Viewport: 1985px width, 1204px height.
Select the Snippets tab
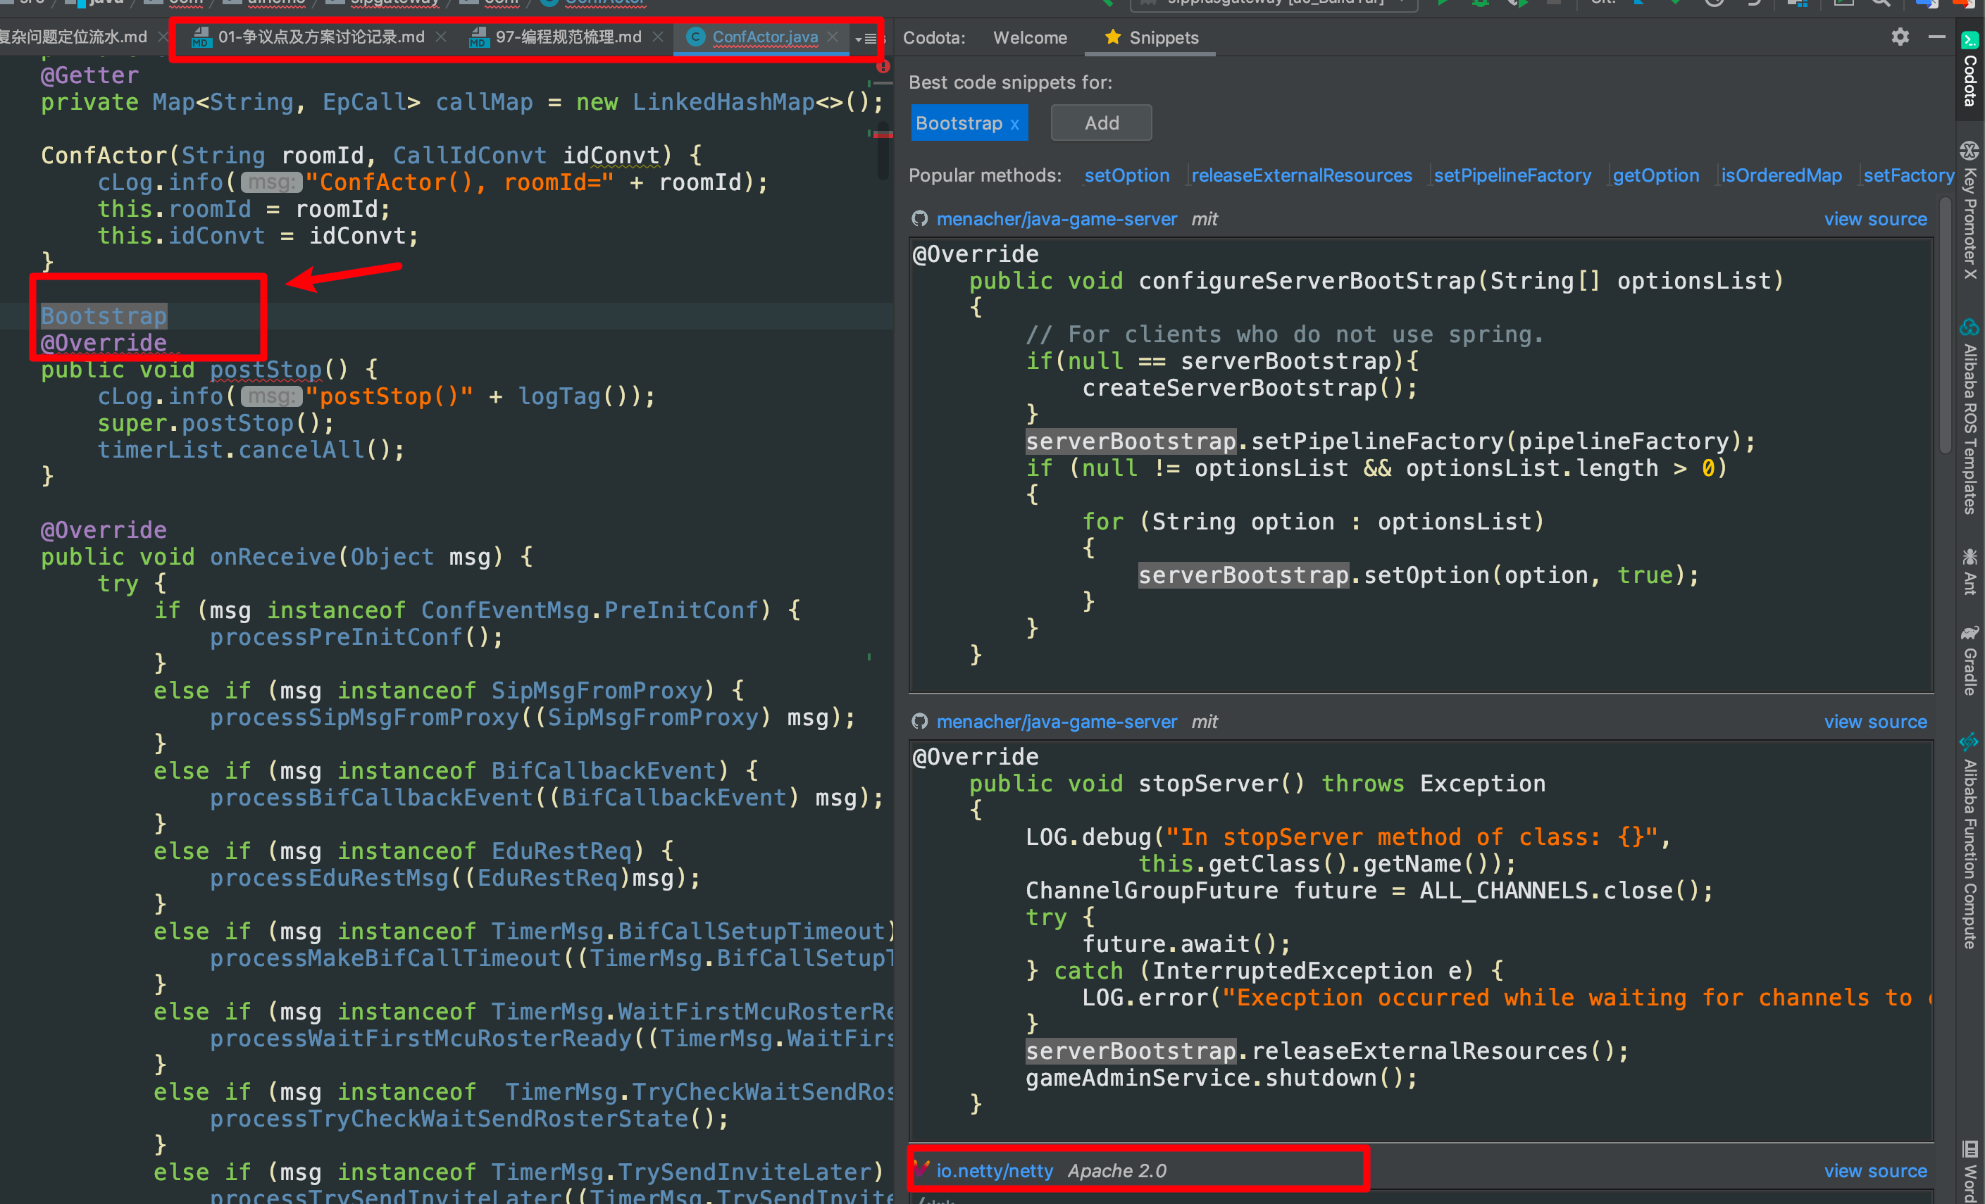pyautogui.click(x=1151, y=38)
